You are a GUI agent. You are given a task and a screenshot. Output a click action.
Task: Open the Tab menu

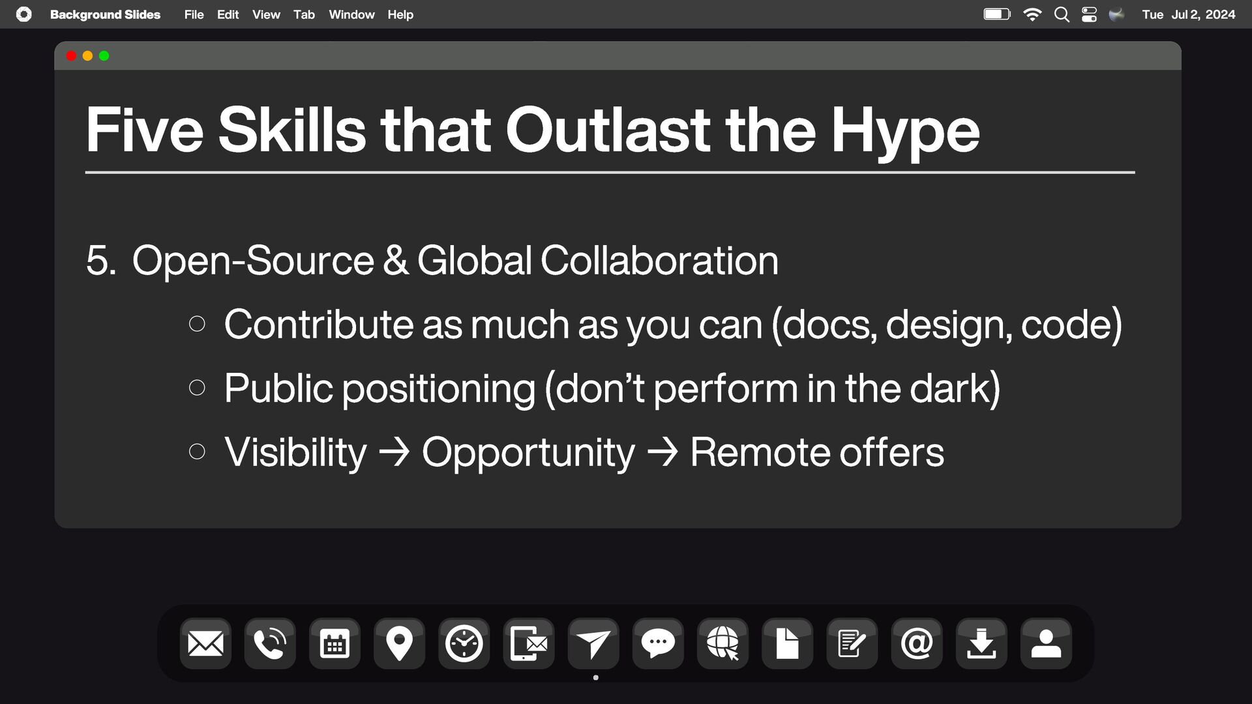pos(304,14)
